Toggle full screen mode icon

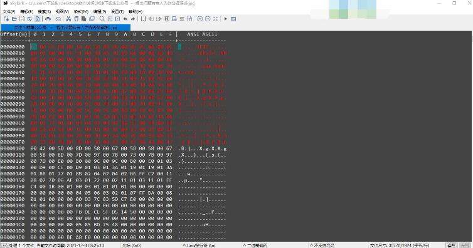[x=215, y=19]
